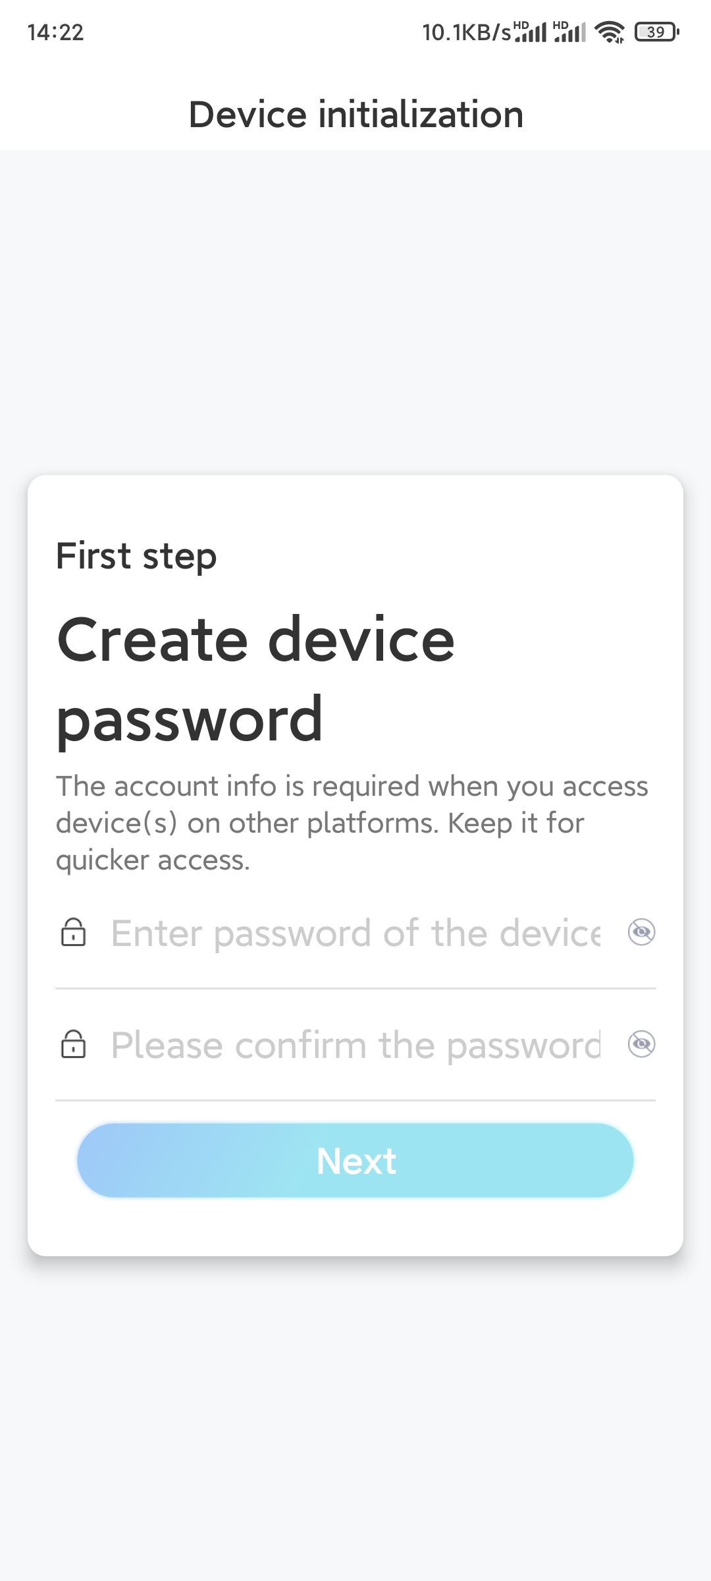Tap the 10.1KB/s network speed indicator

pyautogui.click(x=466, y=32)
